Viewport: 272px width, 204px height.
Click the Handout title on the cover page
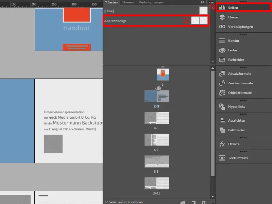(x=76, y=28)
